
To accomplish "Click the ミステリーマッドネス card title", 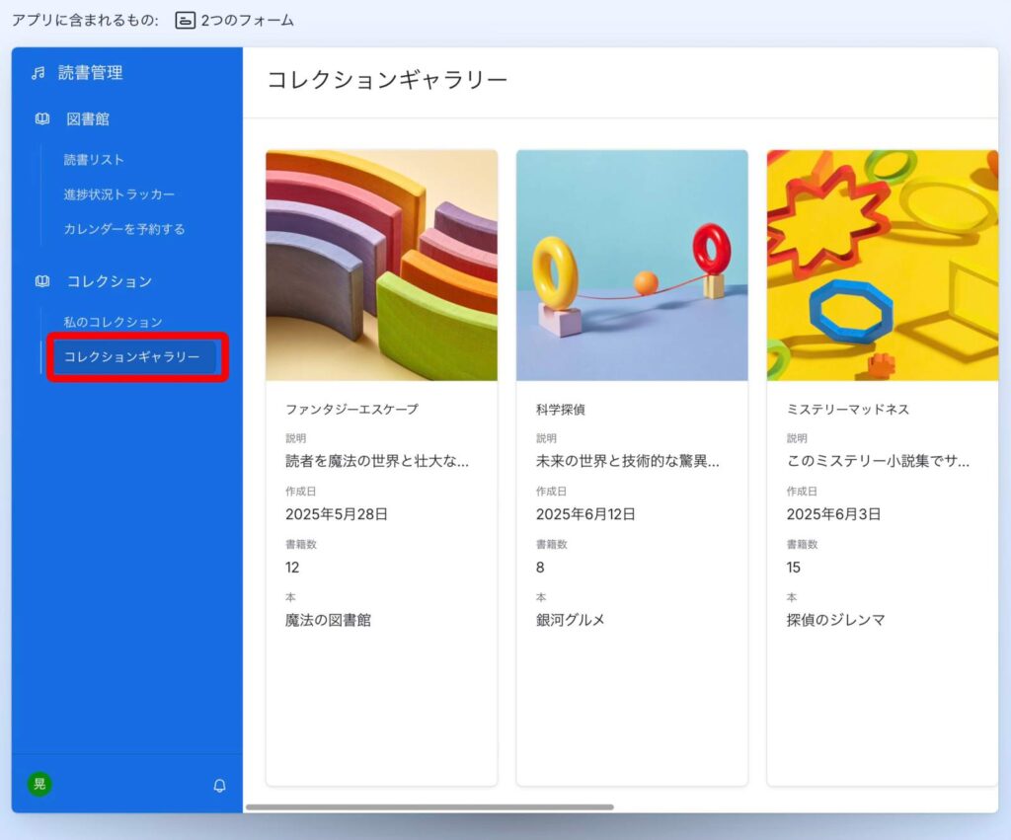I will (x=848, y=410).
